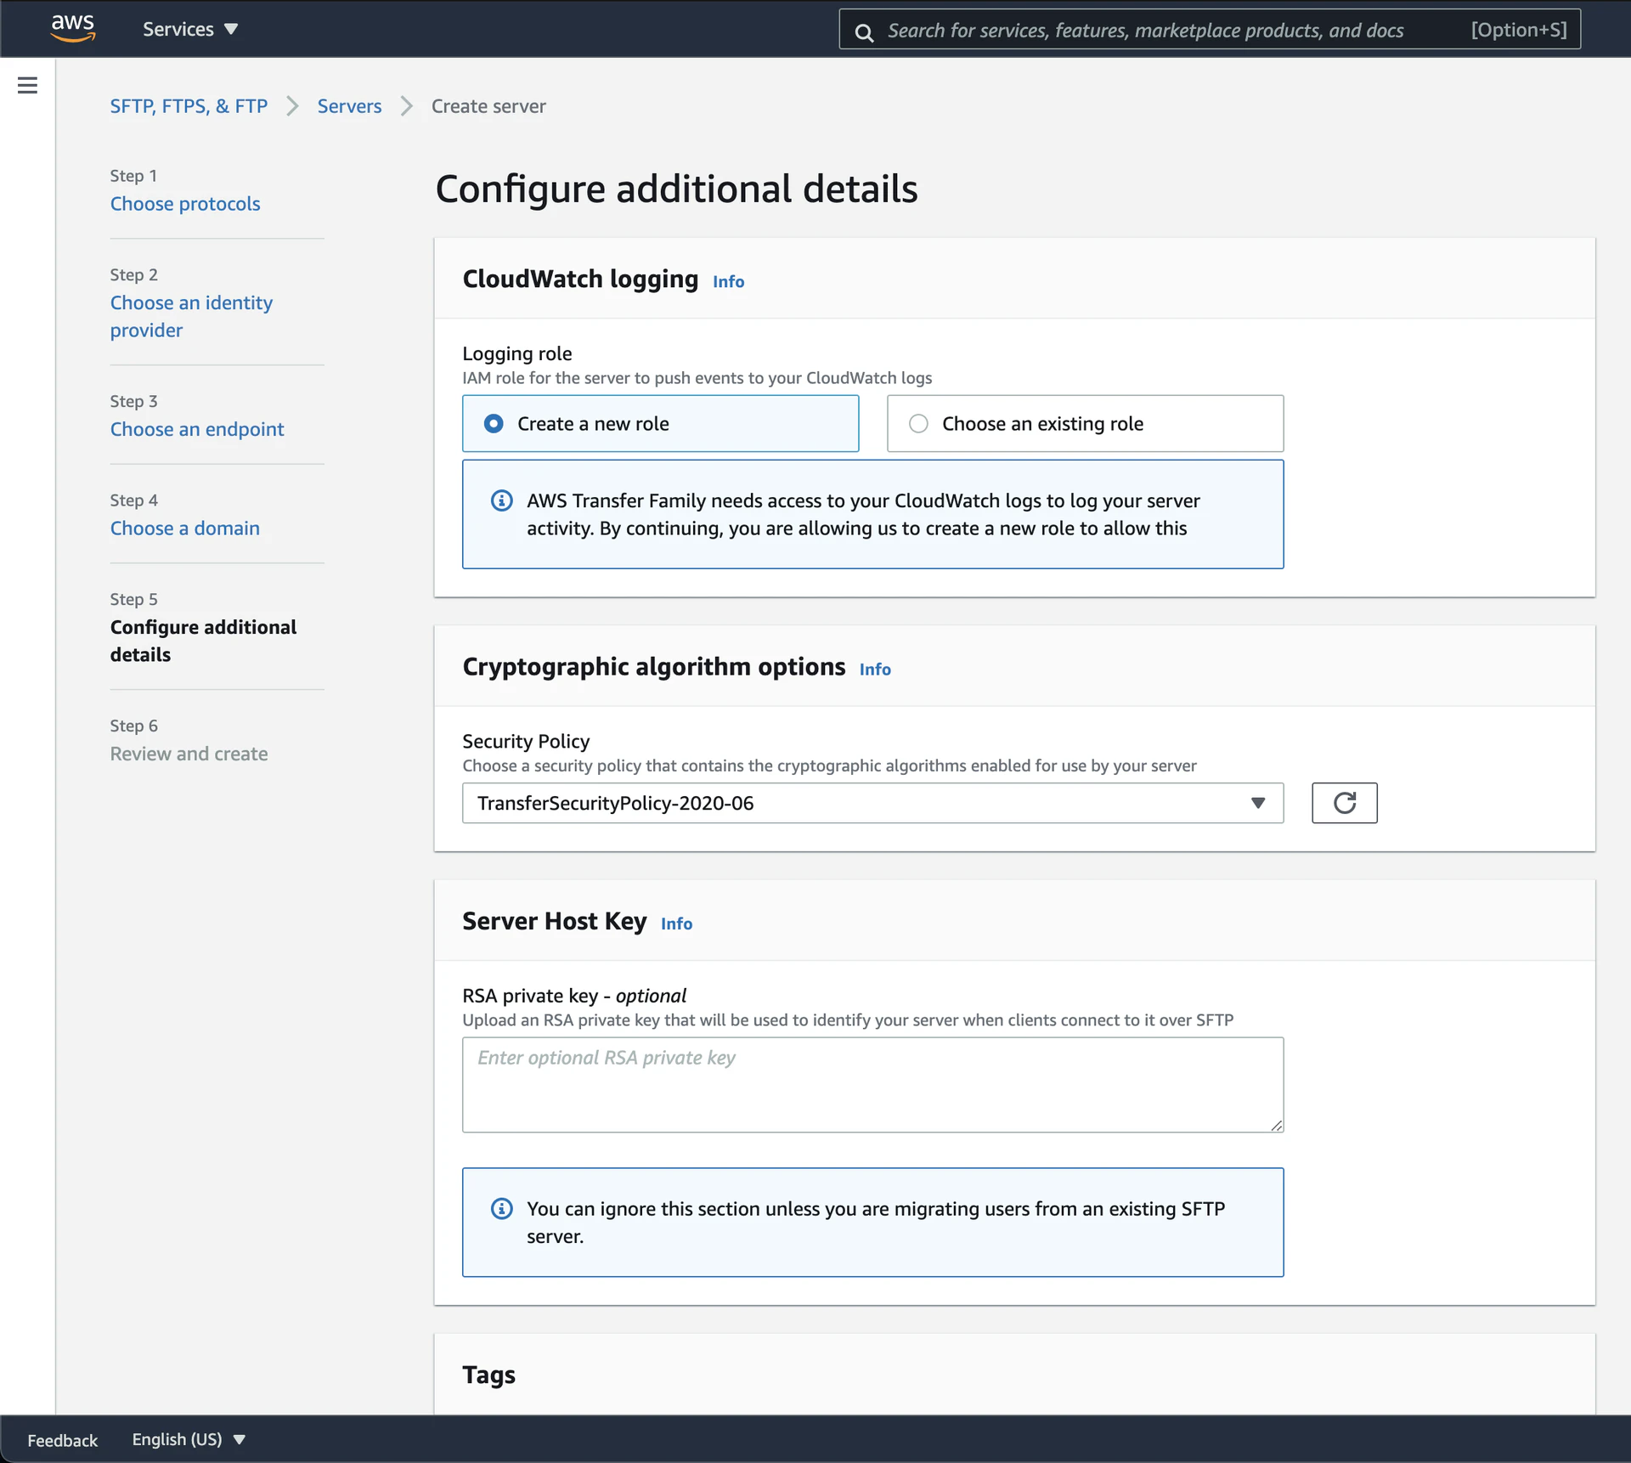
Task: Click the info icon in host key notice
Action: pos(502,1208)
